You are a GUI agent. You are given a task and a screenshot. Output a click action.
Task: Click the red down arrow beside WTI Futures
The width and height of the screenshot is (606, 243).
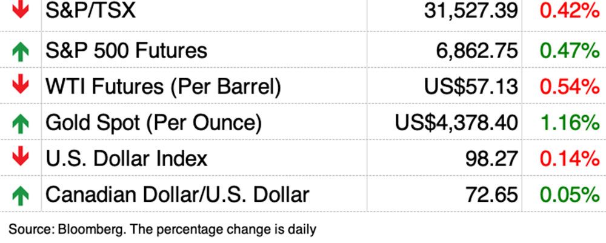click(x=21, y=86)
